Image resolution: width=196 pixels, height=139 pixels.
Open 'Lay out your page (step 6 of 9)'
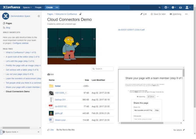[20, 74]
